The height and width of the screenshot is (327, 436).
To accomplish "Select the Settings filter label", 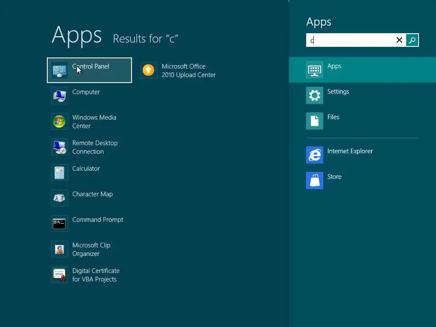I will [338, 92].
